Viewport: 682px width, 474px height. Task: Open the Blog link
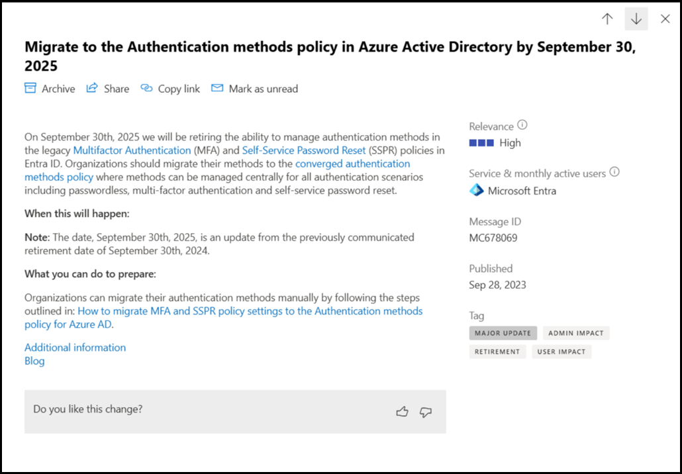tap(34, 361)
